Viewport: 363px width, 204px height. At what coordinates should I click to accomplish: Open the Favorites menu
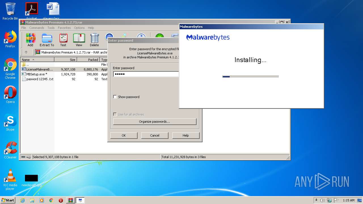pos(64,28)
